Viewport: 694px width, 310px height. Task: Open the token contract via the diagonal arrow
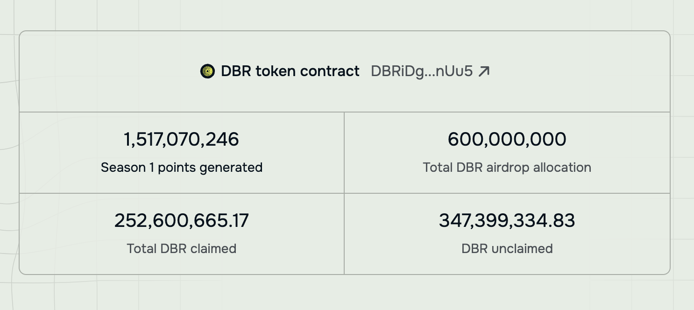click(485, 71)
